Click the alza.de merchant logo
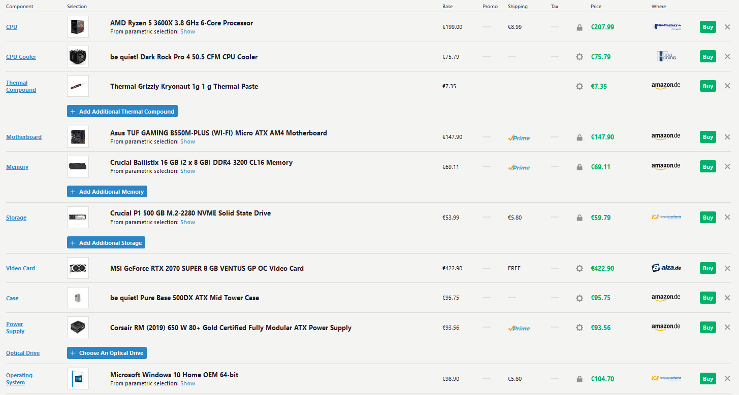The image size is (739, 395). [666, 268]
